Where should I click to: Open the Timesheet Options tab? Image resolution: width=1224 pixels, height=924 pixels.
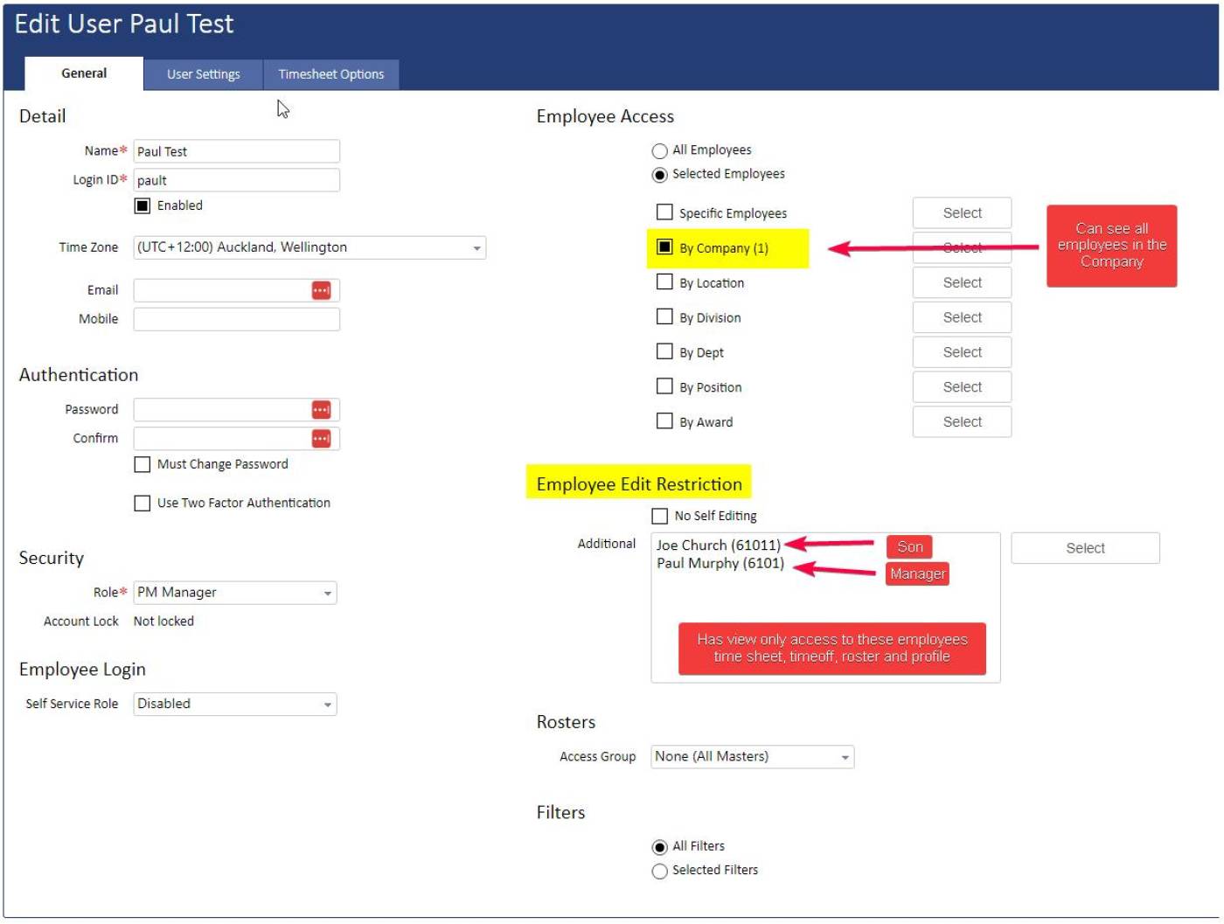tap(330, 74)
